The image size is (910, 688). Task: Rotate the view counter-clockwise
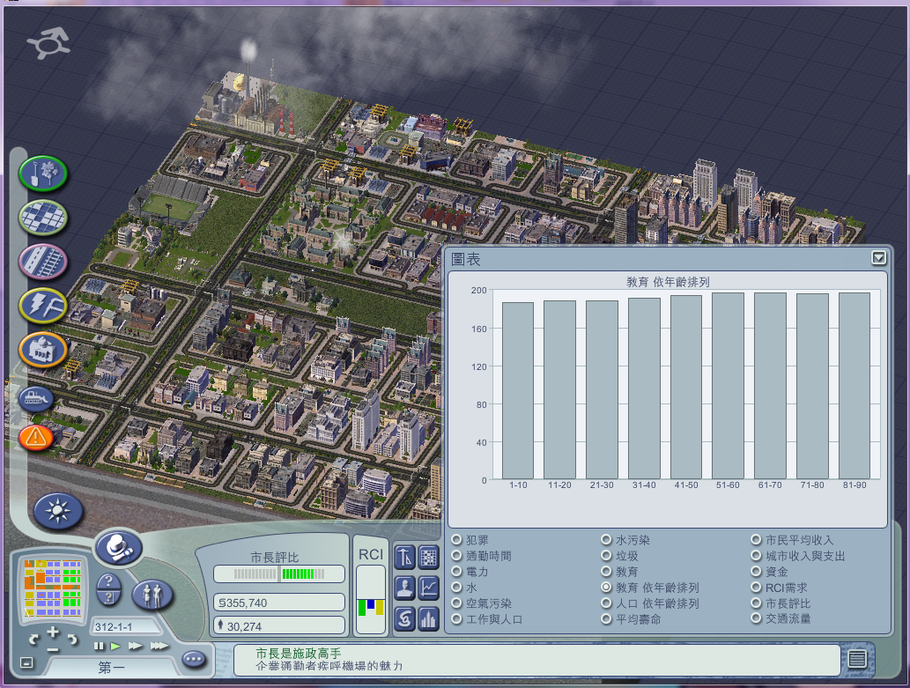34,640
